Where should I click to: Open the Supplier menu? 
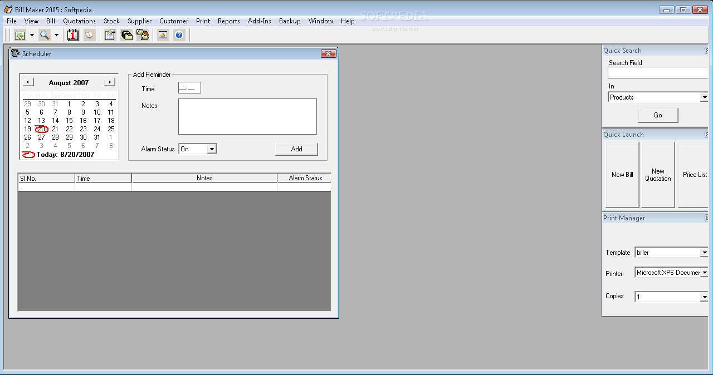click(x=140, y=21)
